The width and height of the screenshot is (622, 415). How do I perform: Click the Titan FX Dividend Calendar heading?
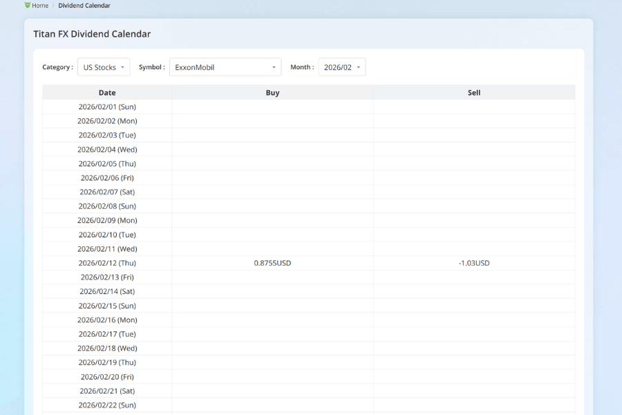tap(92, 34)
